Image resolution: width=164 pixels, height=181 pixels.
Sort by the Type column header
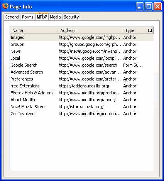click(x=134, y=30)
